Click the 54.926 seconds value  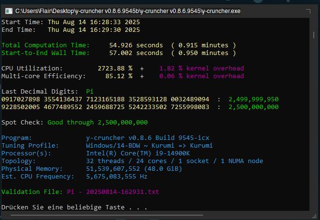[136, 45]
